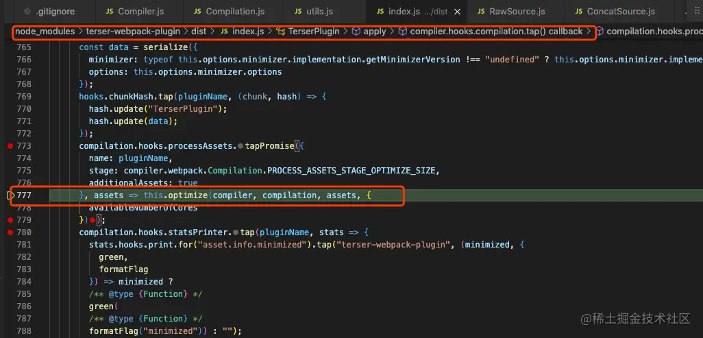Click line number 769

pos(24,97)
